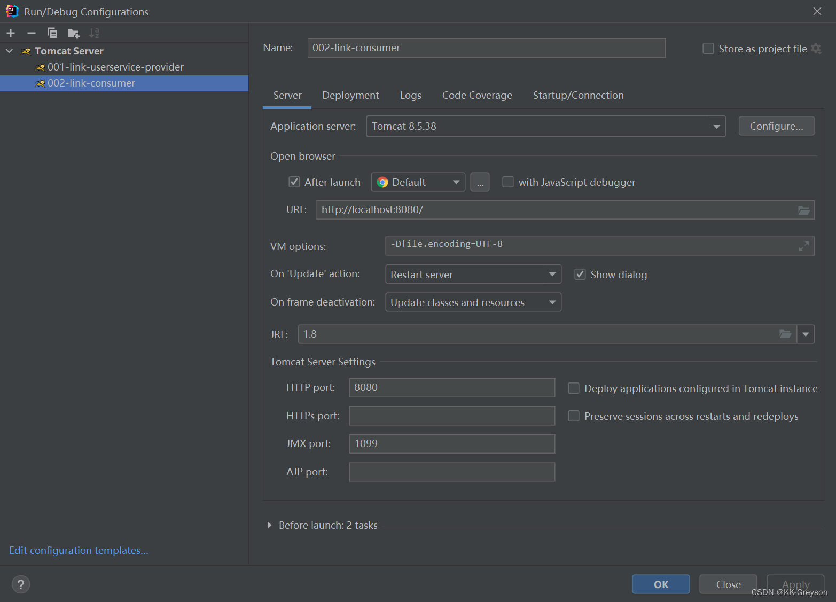Remove the selected configuration
836x602 pixels.
tap(32, 33)
